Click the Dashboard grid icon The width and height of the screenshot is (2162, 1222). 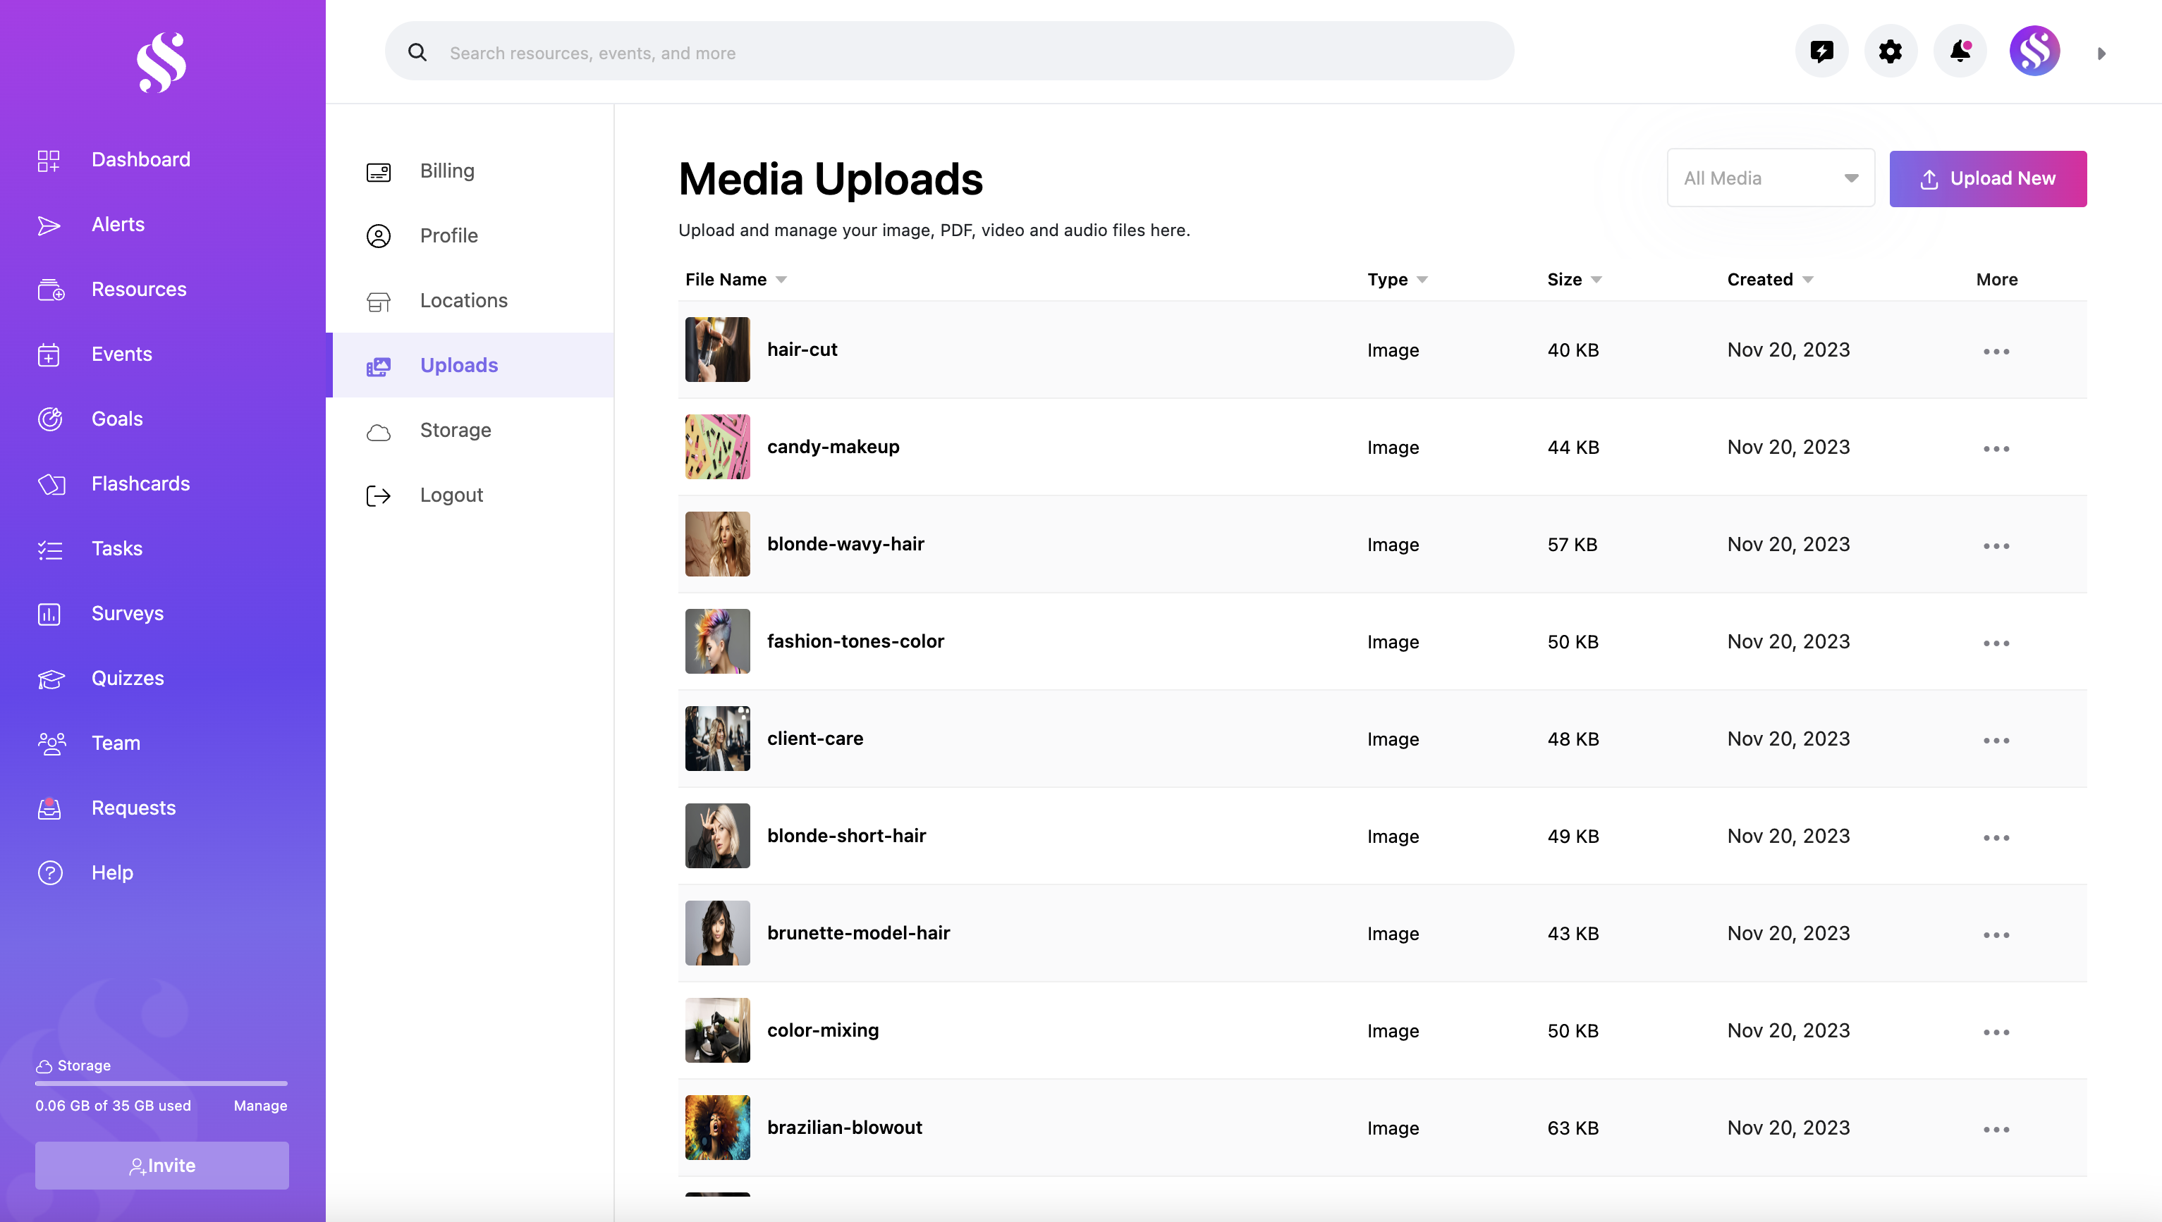49,160
